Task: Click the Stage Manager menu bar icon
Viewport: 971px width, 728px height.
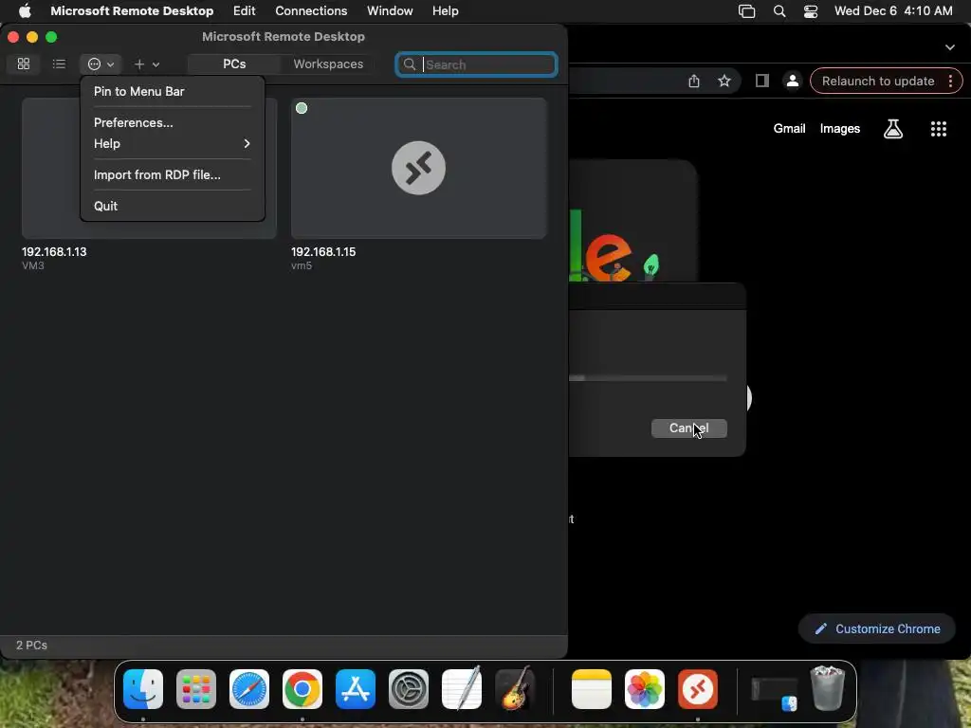Action: pyautogui.click(x=747, y=11)
